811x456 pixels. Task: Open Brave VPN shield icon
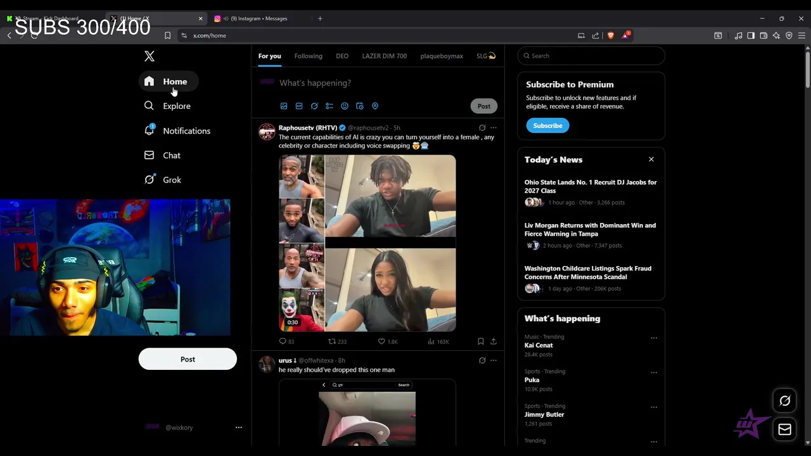click(x=789, y=35)
